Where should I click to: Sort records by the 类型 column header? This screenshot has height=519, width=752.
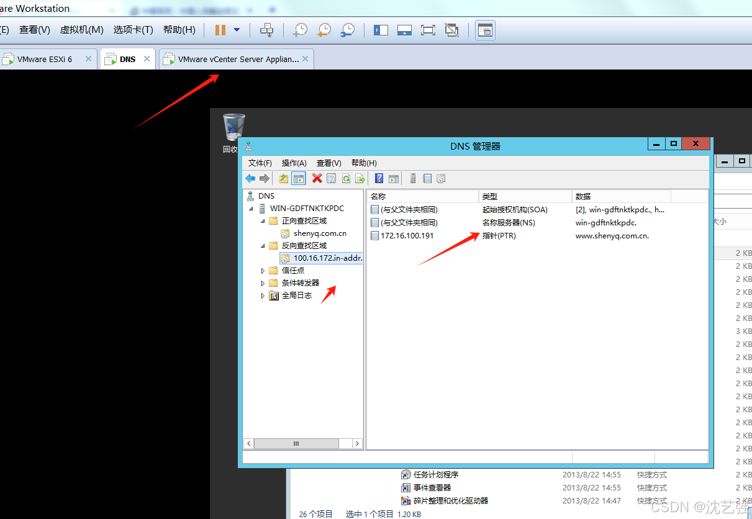pos(525,196)
